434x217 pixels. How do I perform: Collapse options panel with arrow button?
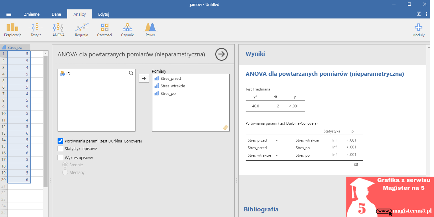pyautogui.click(x=222, y=54)
